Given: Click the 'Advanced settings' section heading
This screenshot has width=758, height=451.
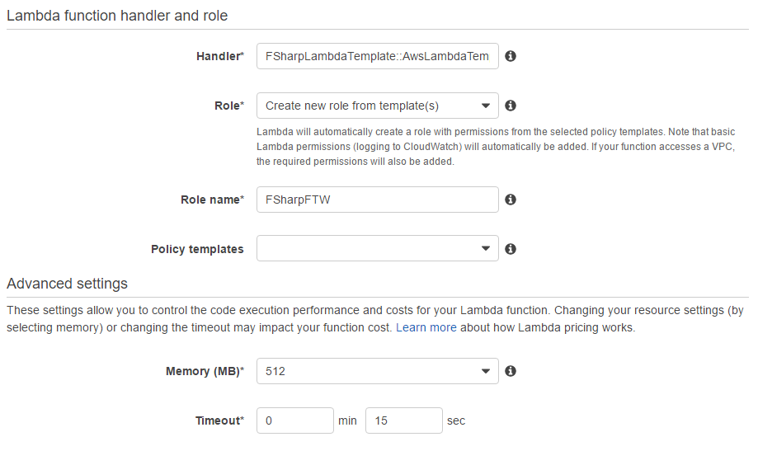Looking at the screenshot, I should [67, 284].
